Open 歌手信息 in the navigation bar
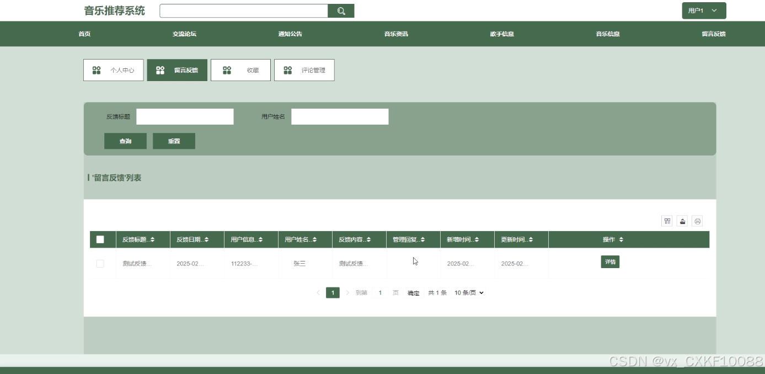The width and height of the screenshot is (765, 374). click(502, 34)
